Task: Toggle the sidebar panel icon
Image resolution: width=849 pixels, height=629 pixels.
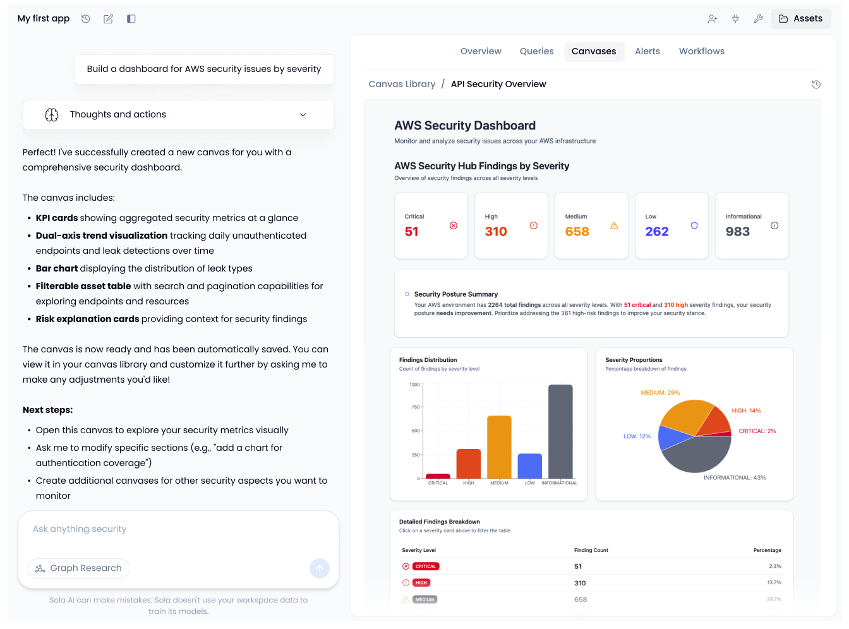Action: tap(131, 19)
